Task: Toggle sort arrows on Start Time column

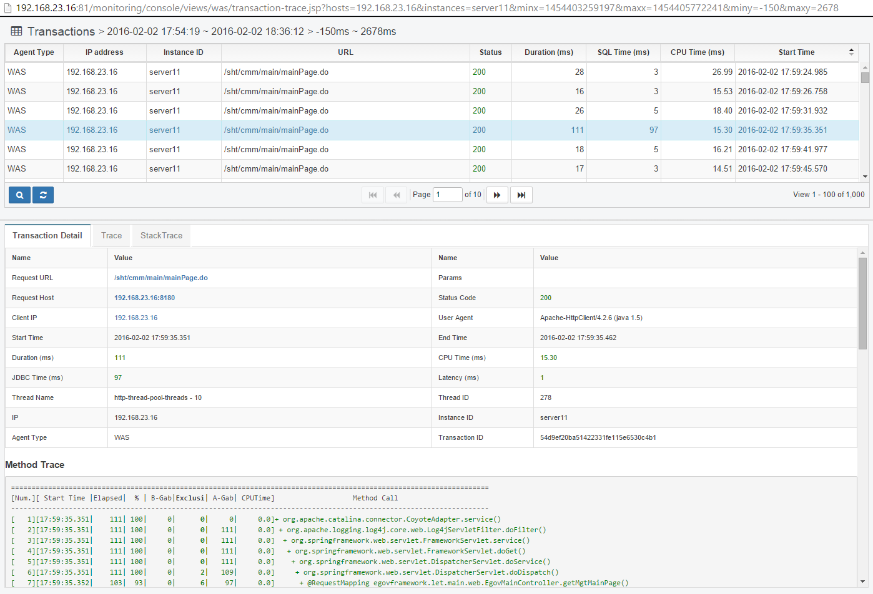Action: click(x=851, y=52)
